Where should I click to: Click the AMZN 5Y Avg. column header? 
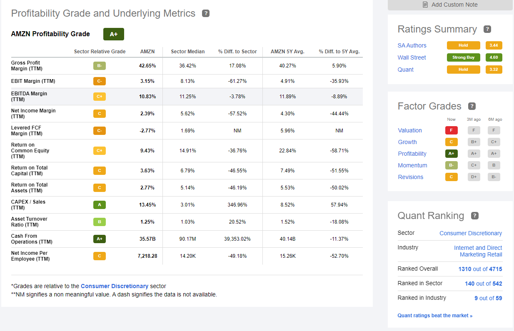point(287,52)
